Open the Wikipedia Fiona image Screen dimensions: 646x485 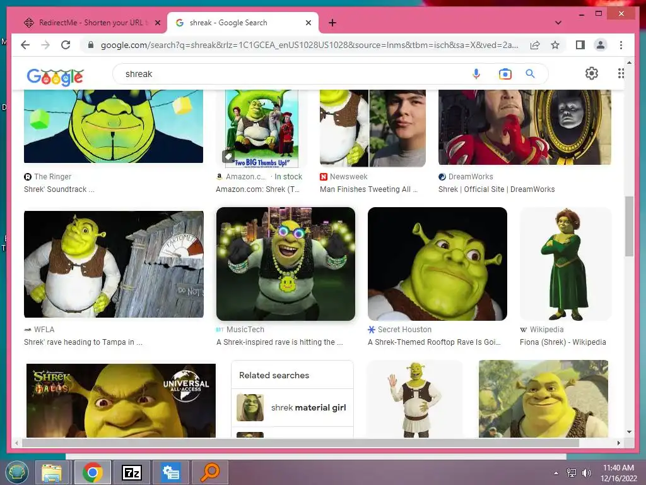tap(565, 264)
